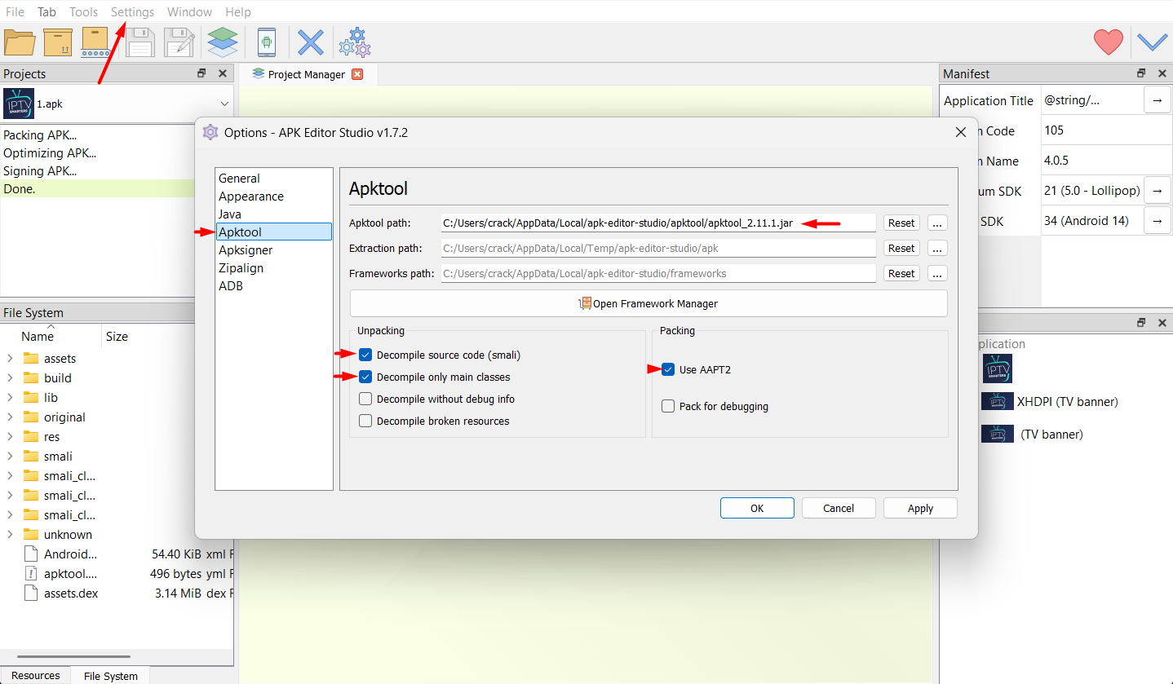Click the Save As floppy-with-pencil icon
The image size is (1173, 684).
pos(179,42)
